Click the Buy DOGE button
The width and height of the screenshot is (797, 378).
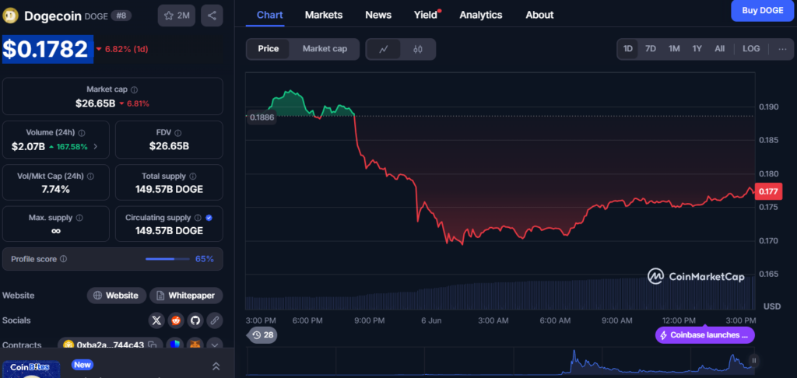763,11
